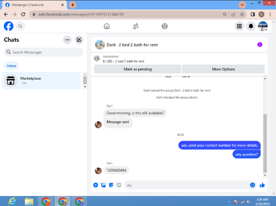The image size is (276, 206).
Task: Launch Internet Explorer from taskbar
Action: point(12,202)
